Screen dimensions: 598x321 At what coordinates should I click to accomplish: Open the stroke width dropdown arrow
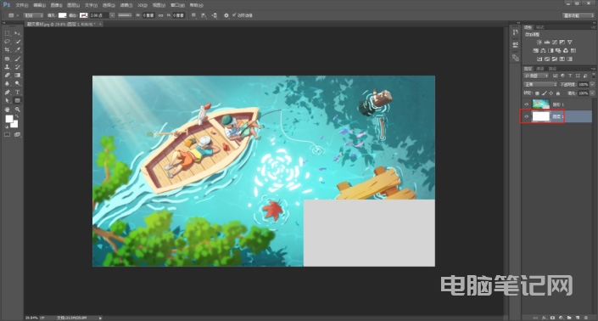click(x=112, y=15)
